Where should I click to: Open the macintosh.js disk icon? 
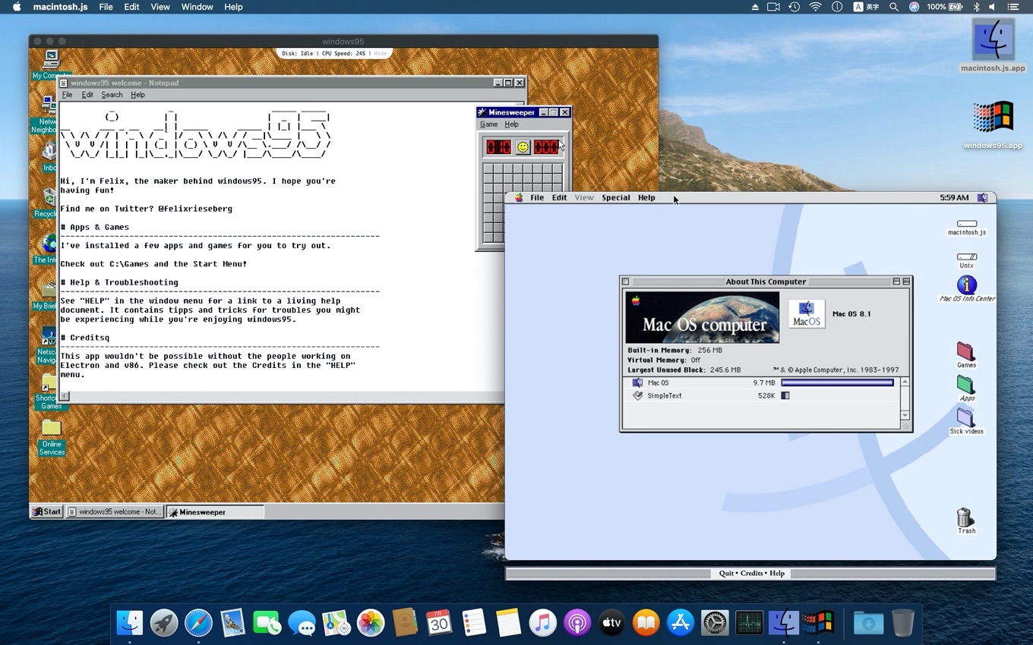pyautogui.click(x=965, y=222)
